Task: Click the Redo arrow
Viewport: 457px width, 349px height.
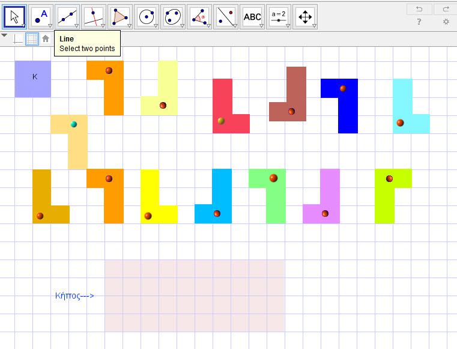Action: [x=446, y=9]
